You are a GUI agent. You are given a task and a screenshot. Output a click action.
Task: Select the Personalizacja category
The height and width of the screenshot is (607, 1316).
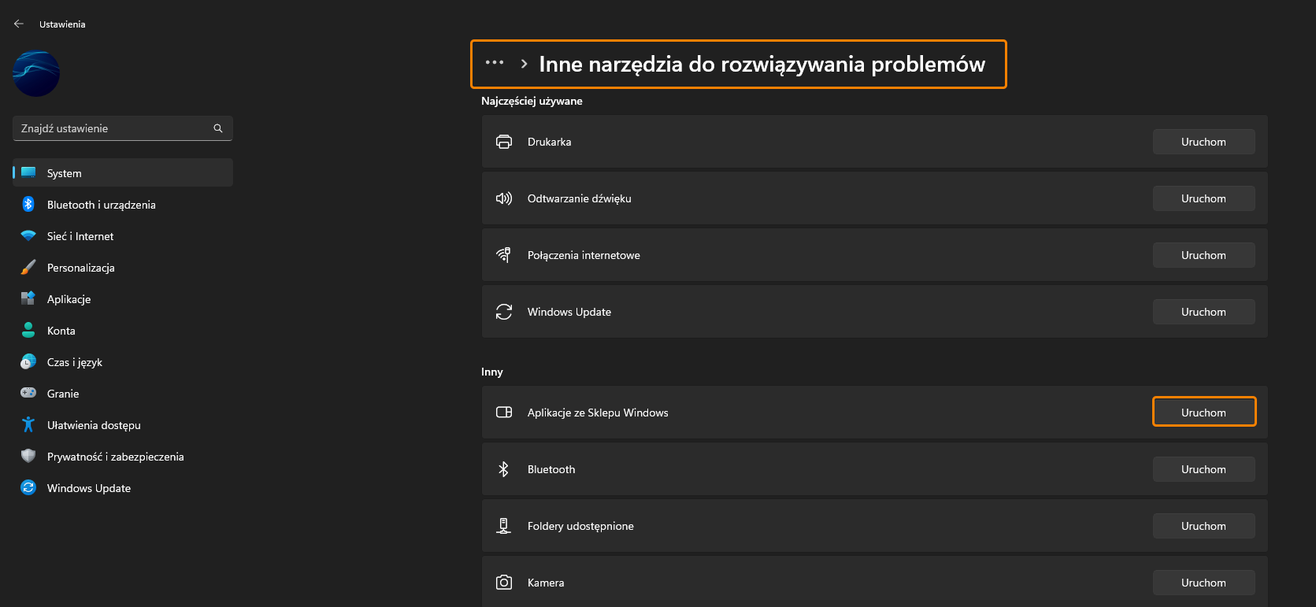[x=123, y=267]
